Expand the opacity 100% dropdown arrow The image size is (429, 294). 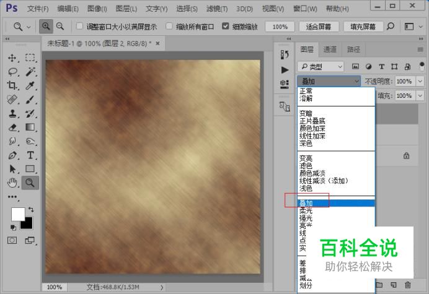420,81
